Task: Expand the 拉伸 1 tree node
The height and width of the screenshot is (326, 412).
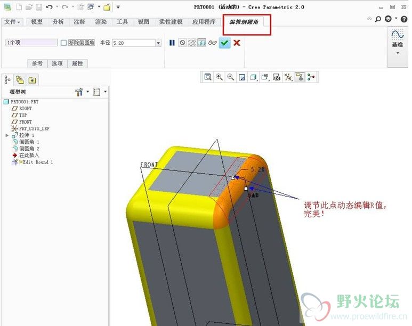Action: (x=7, y=135)
